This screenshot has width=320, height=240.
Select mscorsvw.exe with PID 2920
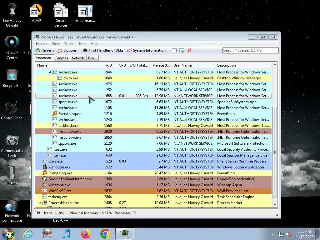point(153,132)
